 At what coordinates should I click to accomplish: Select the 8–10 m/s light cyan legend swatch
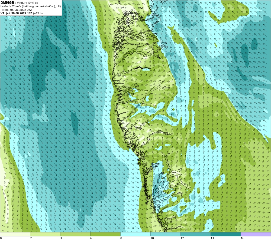point(135,234)
